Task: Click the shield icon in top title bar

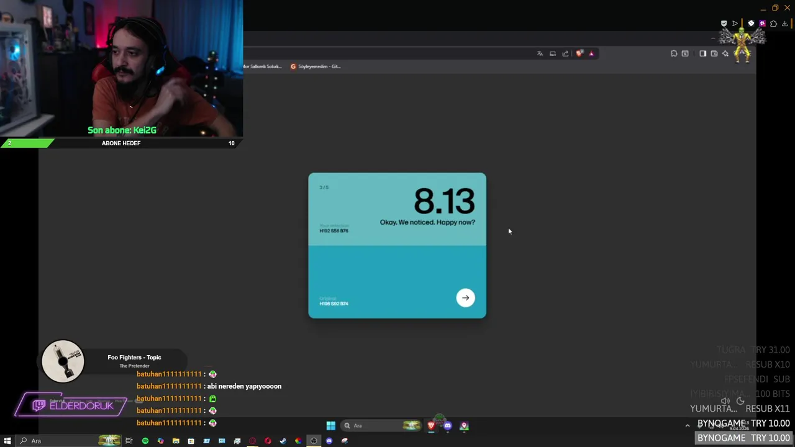Action: pos(724,24)
